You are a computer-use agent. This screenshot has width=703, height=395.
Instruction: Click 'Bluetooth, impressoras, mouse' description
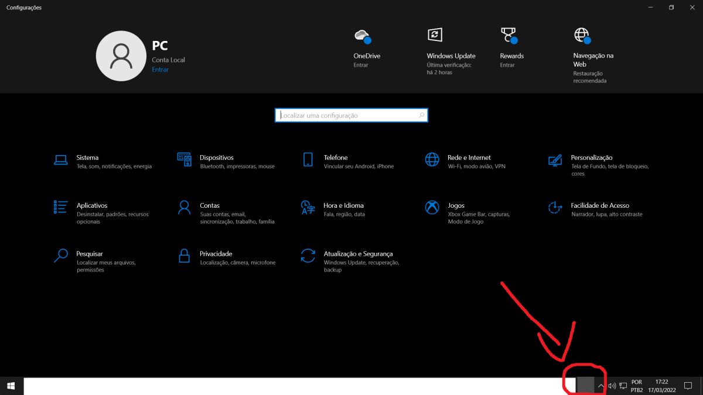(237, 167)
